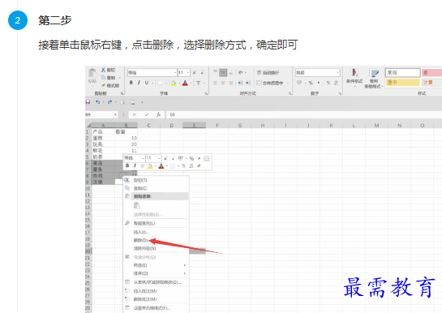This screenshot has width=442, height=313.
Task: Open the Merge and Center dropdown arrow
Action: click(288, 83)
